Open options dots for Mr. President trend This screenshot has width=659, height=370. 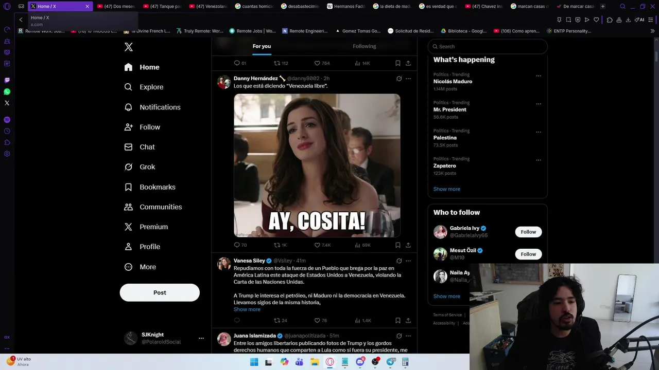click(x=539, y=104)
